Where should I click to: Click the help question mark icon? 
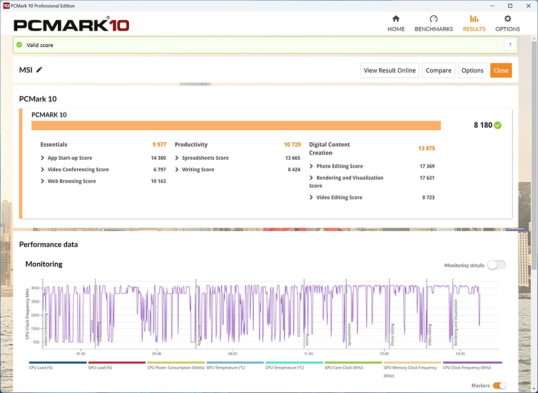pos(510,45)
